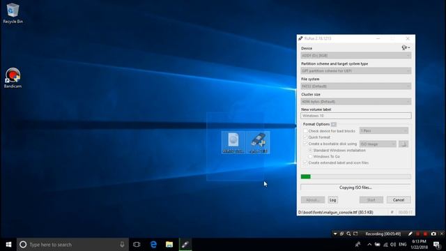Pause the Bandicam recording
This screenshot has width=446, height=251.
pyautogui.click(x=418, y=234)
